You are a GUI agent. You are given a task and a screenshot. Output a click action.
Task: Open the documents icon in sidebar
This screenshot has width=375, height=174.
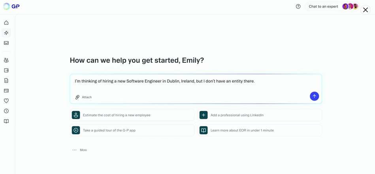point(6,80)
